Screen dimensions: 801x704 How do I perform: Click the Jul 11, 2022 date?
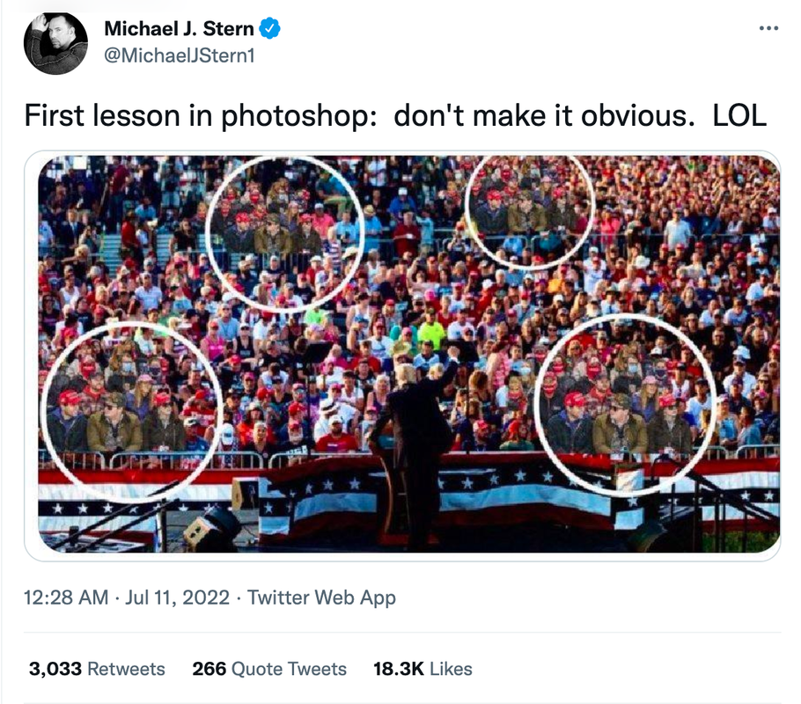coord(177,598)
